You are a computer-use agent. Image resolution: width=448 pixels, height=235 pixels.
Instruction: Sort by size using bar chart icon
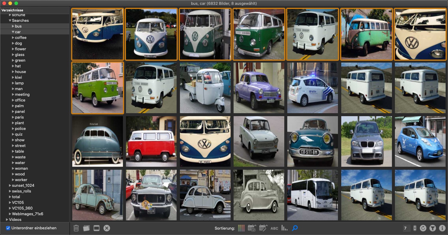coord(285,228)
